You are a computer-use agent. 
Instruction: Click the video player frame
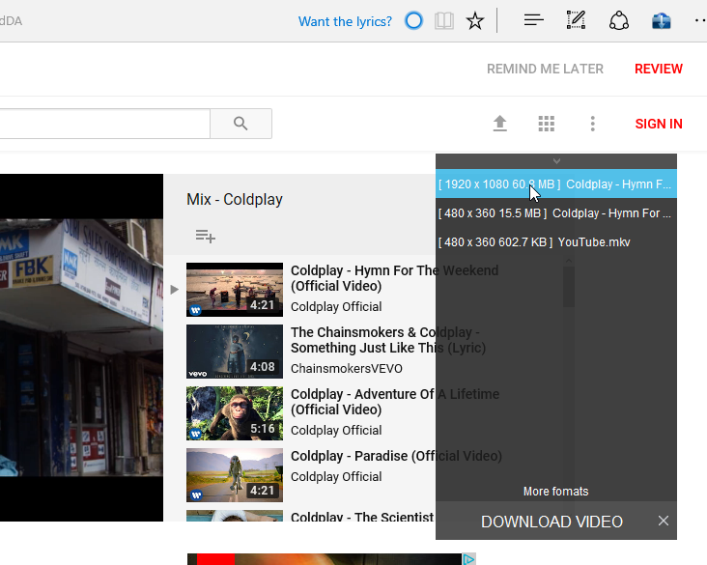(x=81, y=347)
